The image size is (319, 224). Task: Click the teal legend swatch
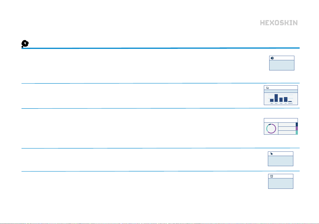coord(297,133)
